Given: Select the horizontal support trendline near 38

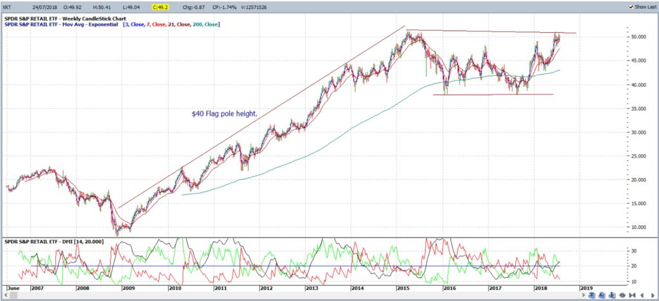Looking at the screenshot, I should (493, 95).
